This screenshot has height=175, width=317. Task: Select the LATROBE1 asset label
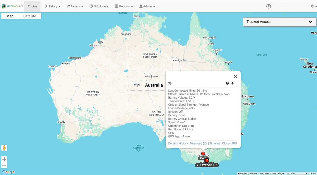point(207,165)
